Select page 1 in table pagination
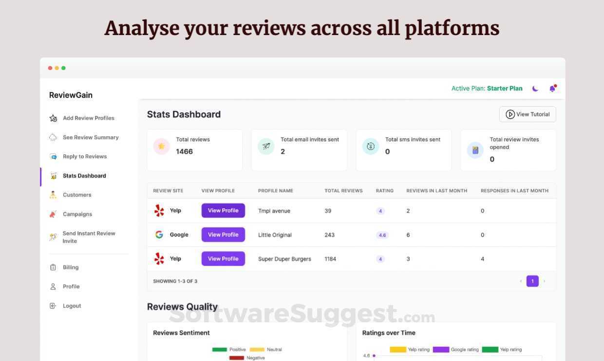The height and width of the screenshot is (361, 604). (x=532, y=281)
